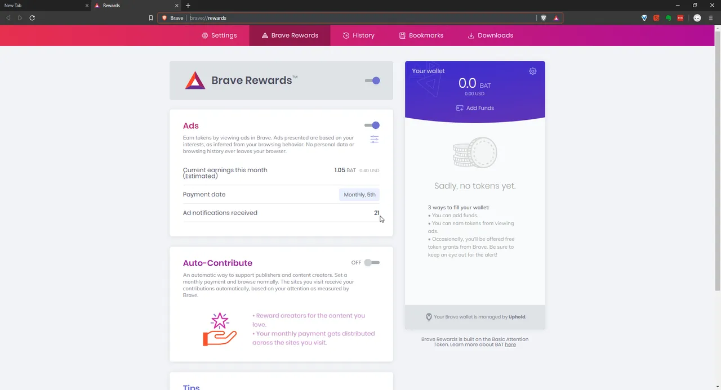Open the Settings menu item
The width and height of the screenshot is (721, 390).
point(219,35)
